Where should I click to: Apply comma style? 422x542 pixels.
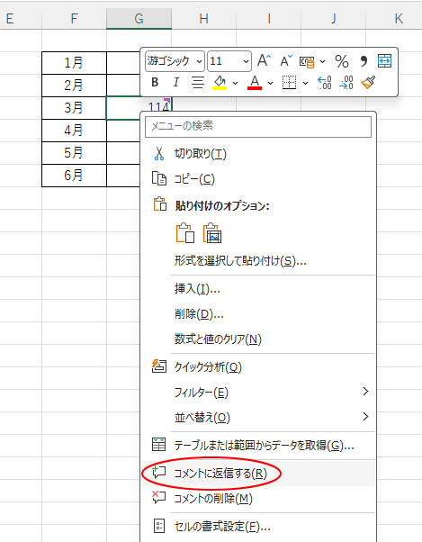coord(364,61)
